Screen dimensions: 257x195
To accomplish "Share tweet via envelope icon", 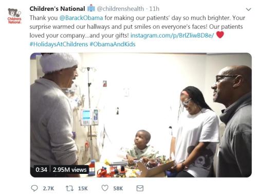I will (x=140, y=188).
